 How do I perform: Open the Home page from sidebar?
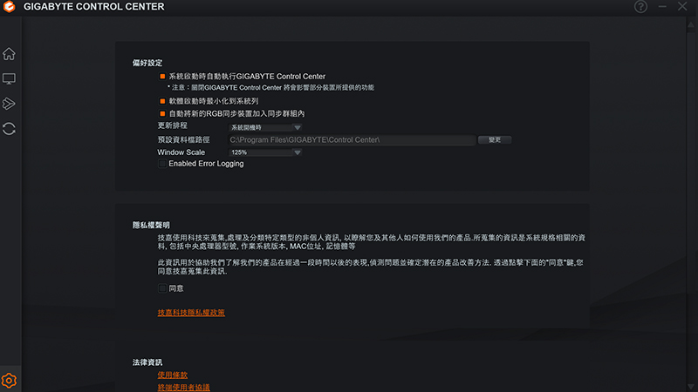click(9, 54)
